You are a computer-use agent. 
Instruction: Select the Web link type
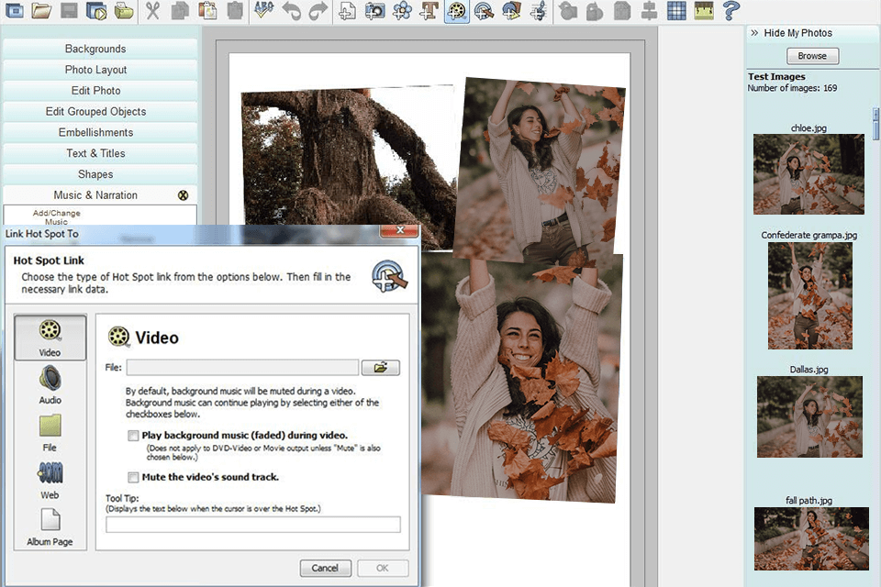click(50, 480)
